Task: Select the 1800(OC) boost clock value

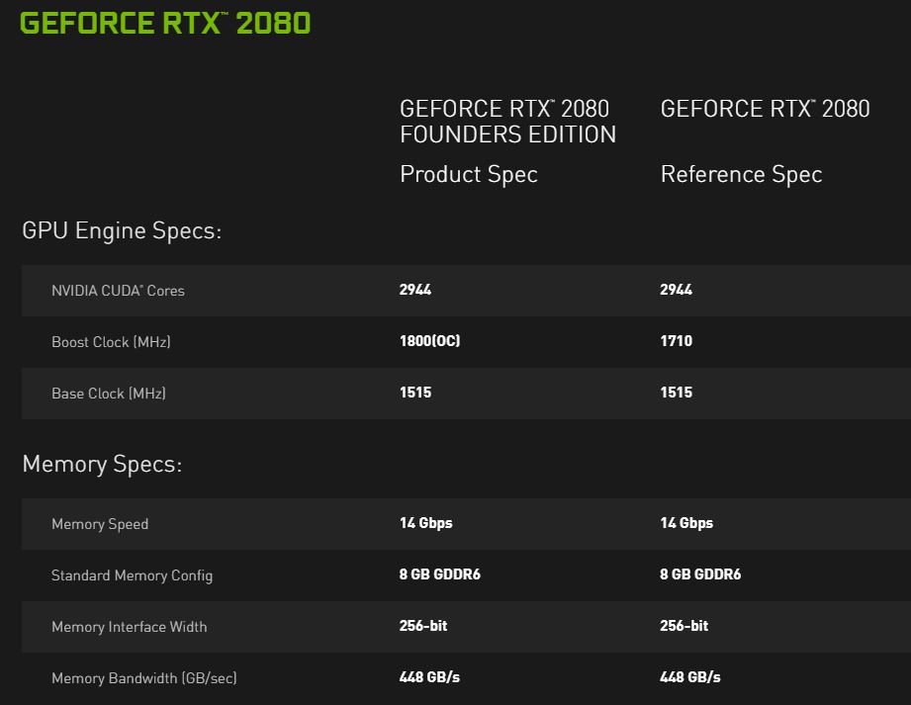Action: (x=429, y=341)
